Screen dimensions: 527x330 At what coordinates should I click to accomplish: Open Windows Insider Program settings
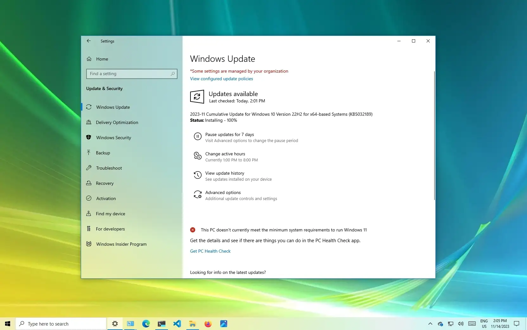tap(132, 244)
